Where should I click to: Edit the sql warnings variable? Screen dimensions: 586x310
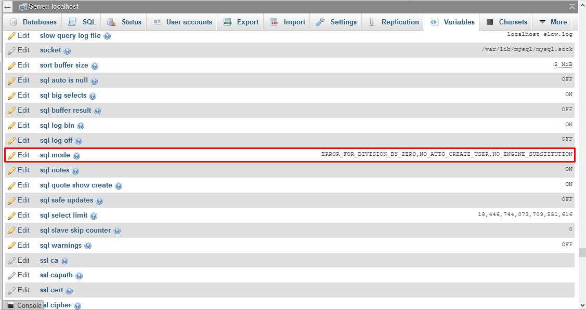point(19,245)
